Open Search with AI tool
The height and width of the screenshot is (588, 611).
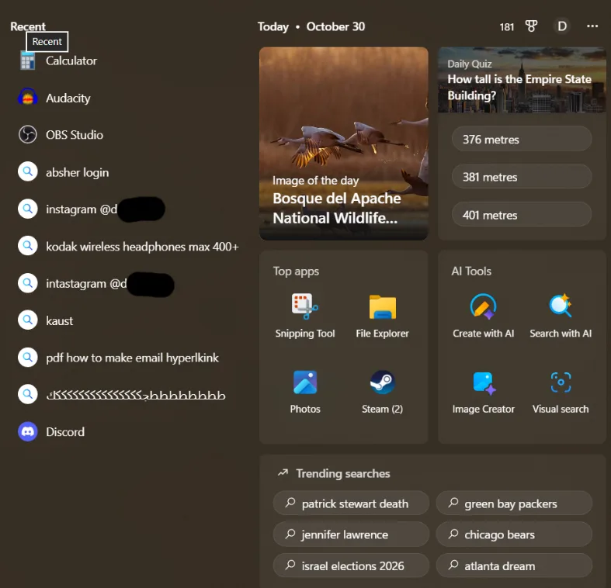click(x=561, y=316)
